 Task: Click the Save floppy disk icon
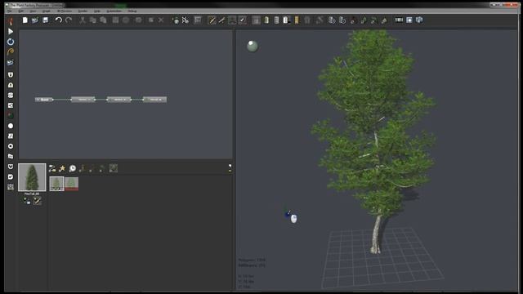[46, 20]
